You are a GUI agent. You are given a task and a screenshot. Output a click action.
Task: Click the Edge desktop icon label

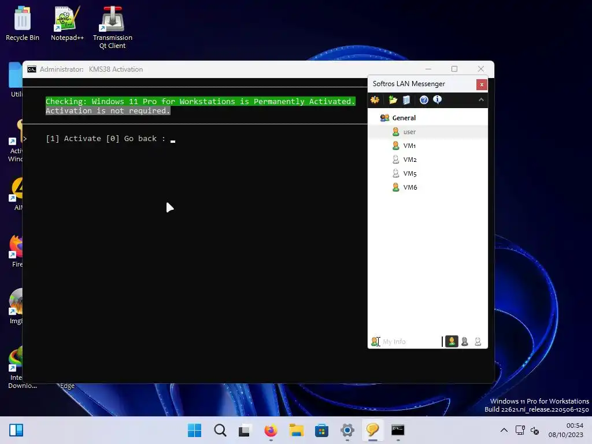(67, 386)
